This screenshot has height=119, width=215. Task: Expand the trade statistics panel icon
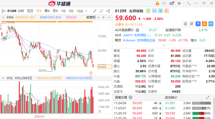pos(208,98)
